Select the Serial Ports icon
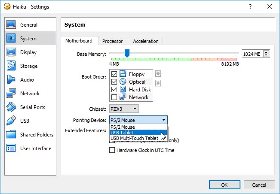 pos(12,107)
